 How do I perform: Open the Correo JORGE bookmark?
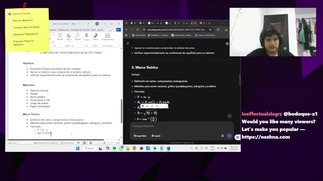205,35
